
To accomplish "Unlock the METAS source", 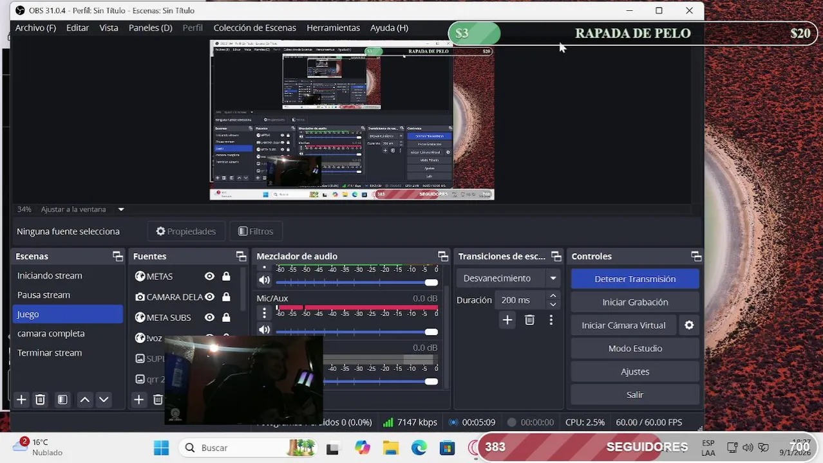I will click(x=226, y=276).
